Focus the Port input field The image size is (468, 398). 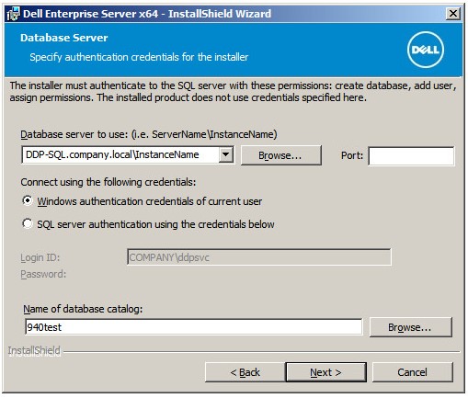point(411,156)
